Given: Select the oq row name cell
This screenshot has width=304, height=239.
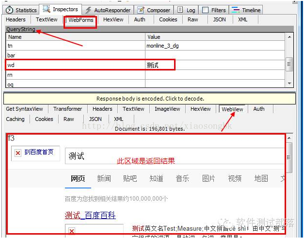Looking at the screenshot, I should click(x=76, y=84).
